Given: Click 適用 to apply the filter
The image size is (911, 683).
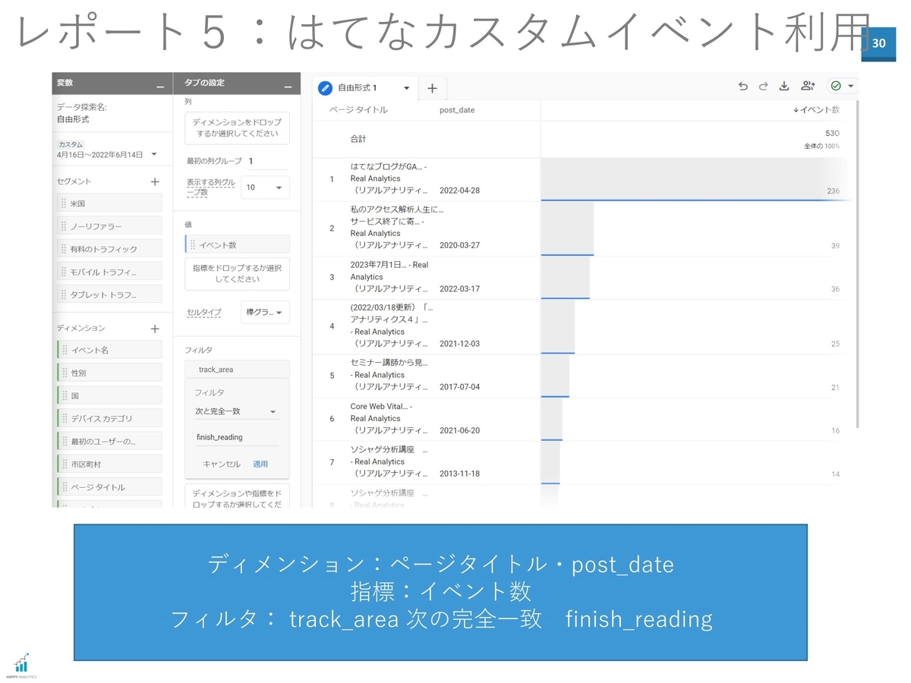Looking at the screenshot, I should 260,464.
